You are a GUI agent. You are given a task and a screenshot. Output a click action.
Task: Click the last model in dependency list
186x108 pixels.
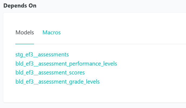(57, 81)
